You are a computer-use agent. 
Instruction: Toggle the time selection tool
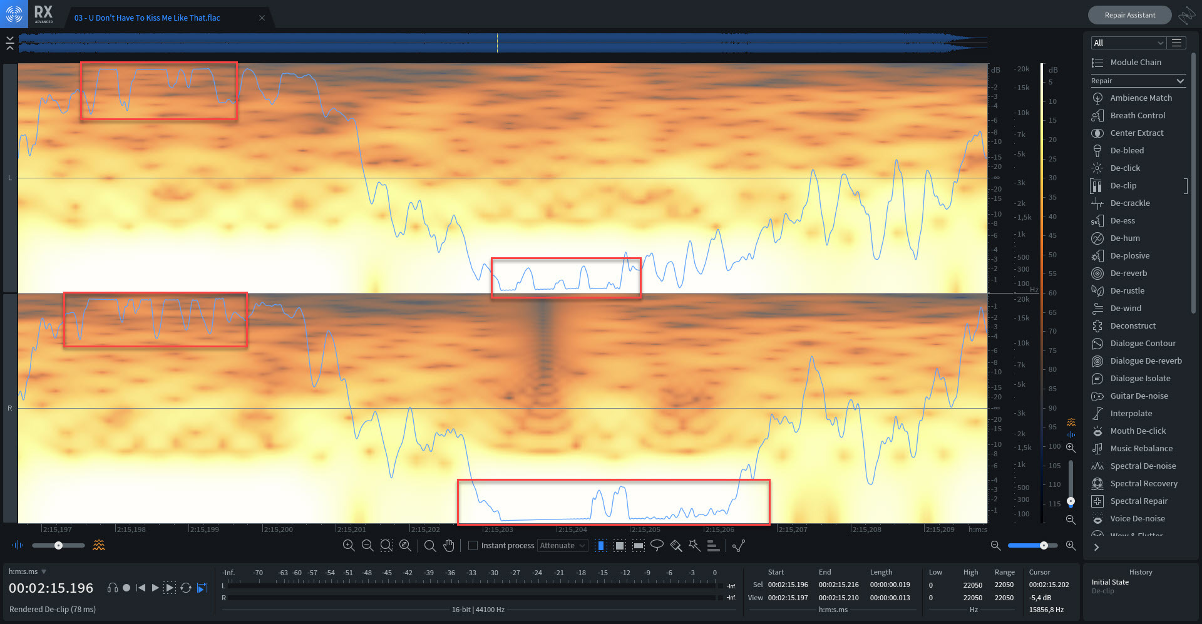(600, 546)
